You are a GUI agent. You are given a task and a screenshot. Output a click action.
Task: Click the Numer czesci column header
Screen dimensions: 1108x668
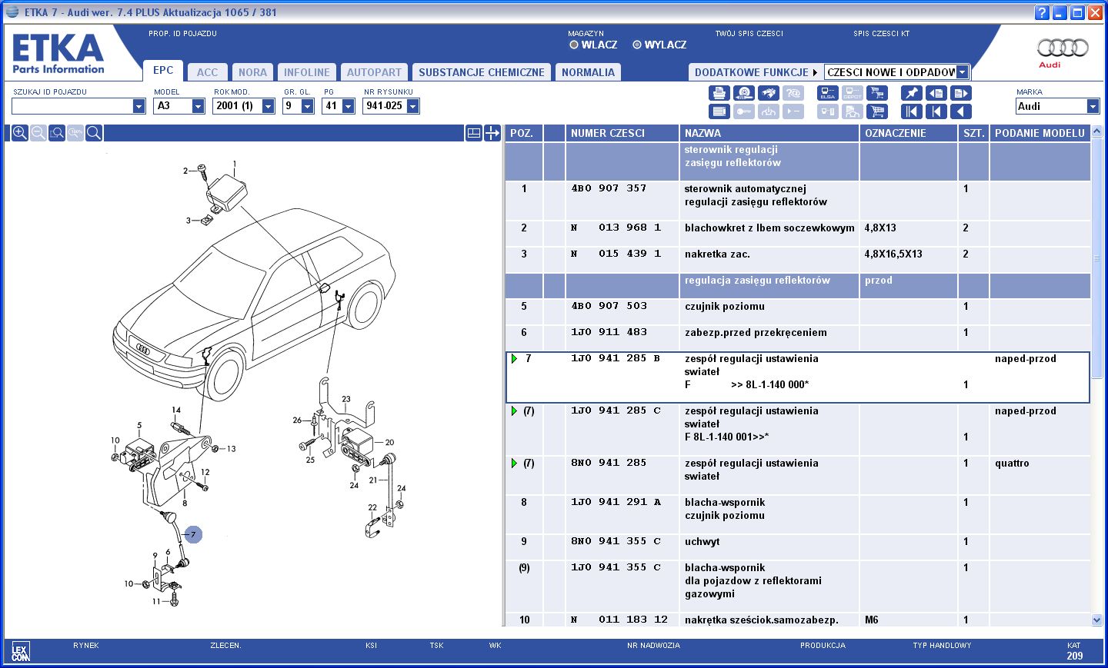[622, 133]
